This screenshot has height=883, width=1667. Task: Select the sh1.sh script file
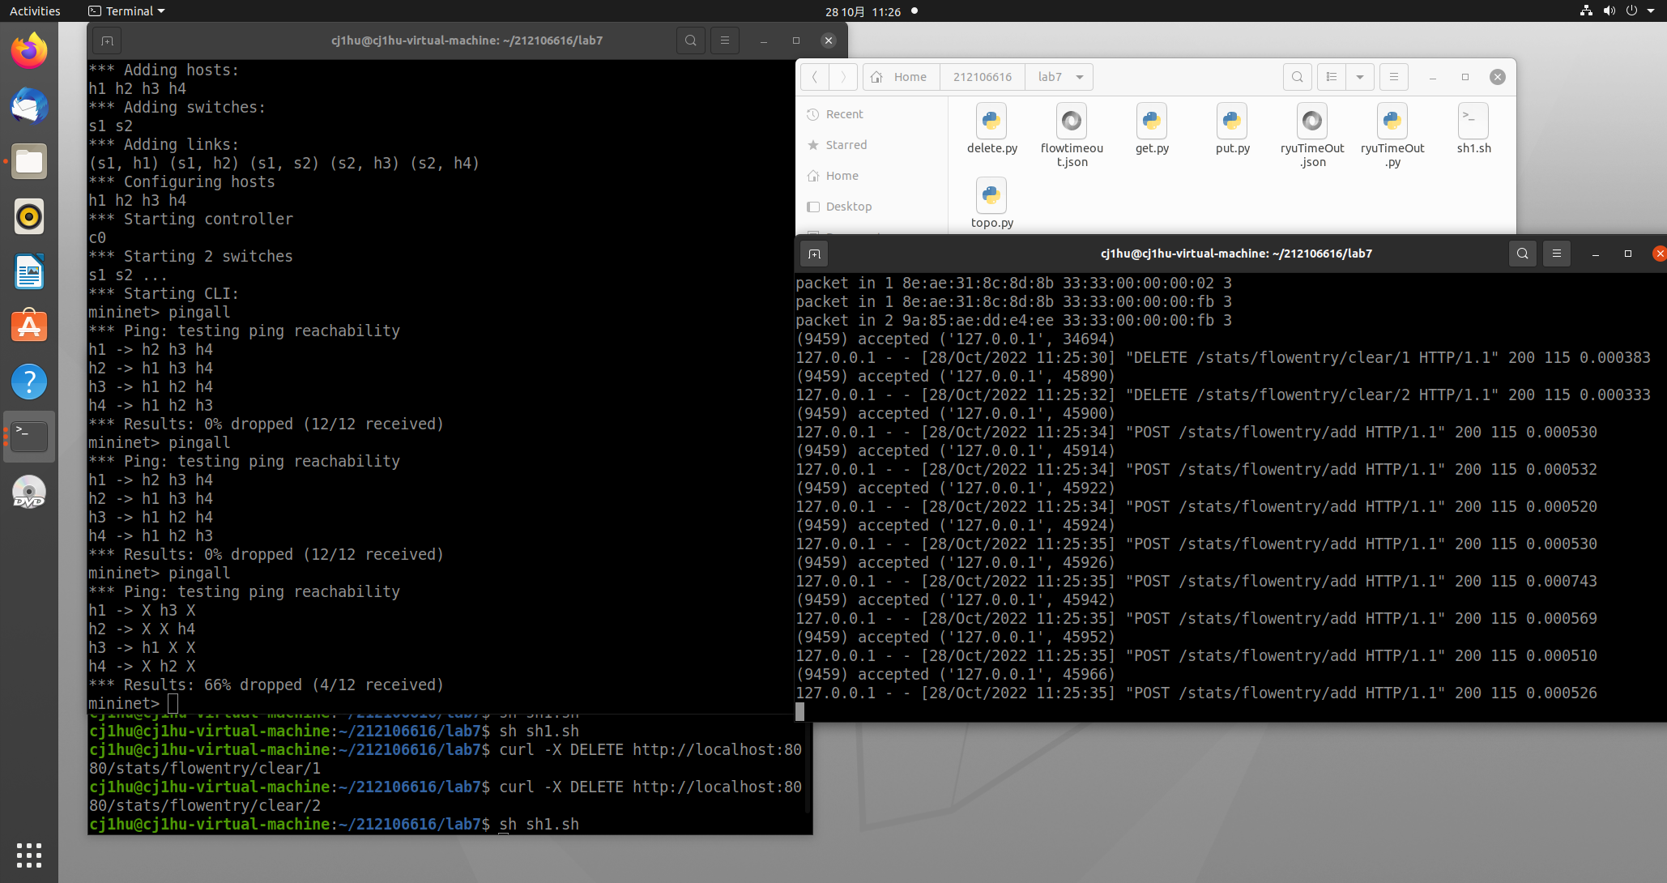pyautogui.click(x=1473, y=129)
